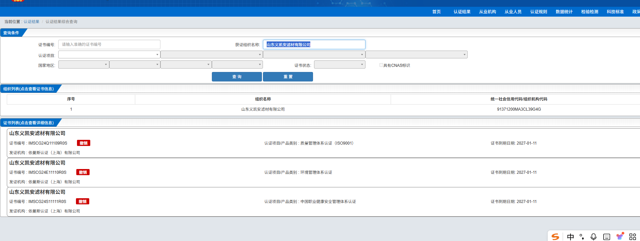640x241 pixels.
Task: Expand the third 认证项目 dropdown
Action: coord(314,55)
